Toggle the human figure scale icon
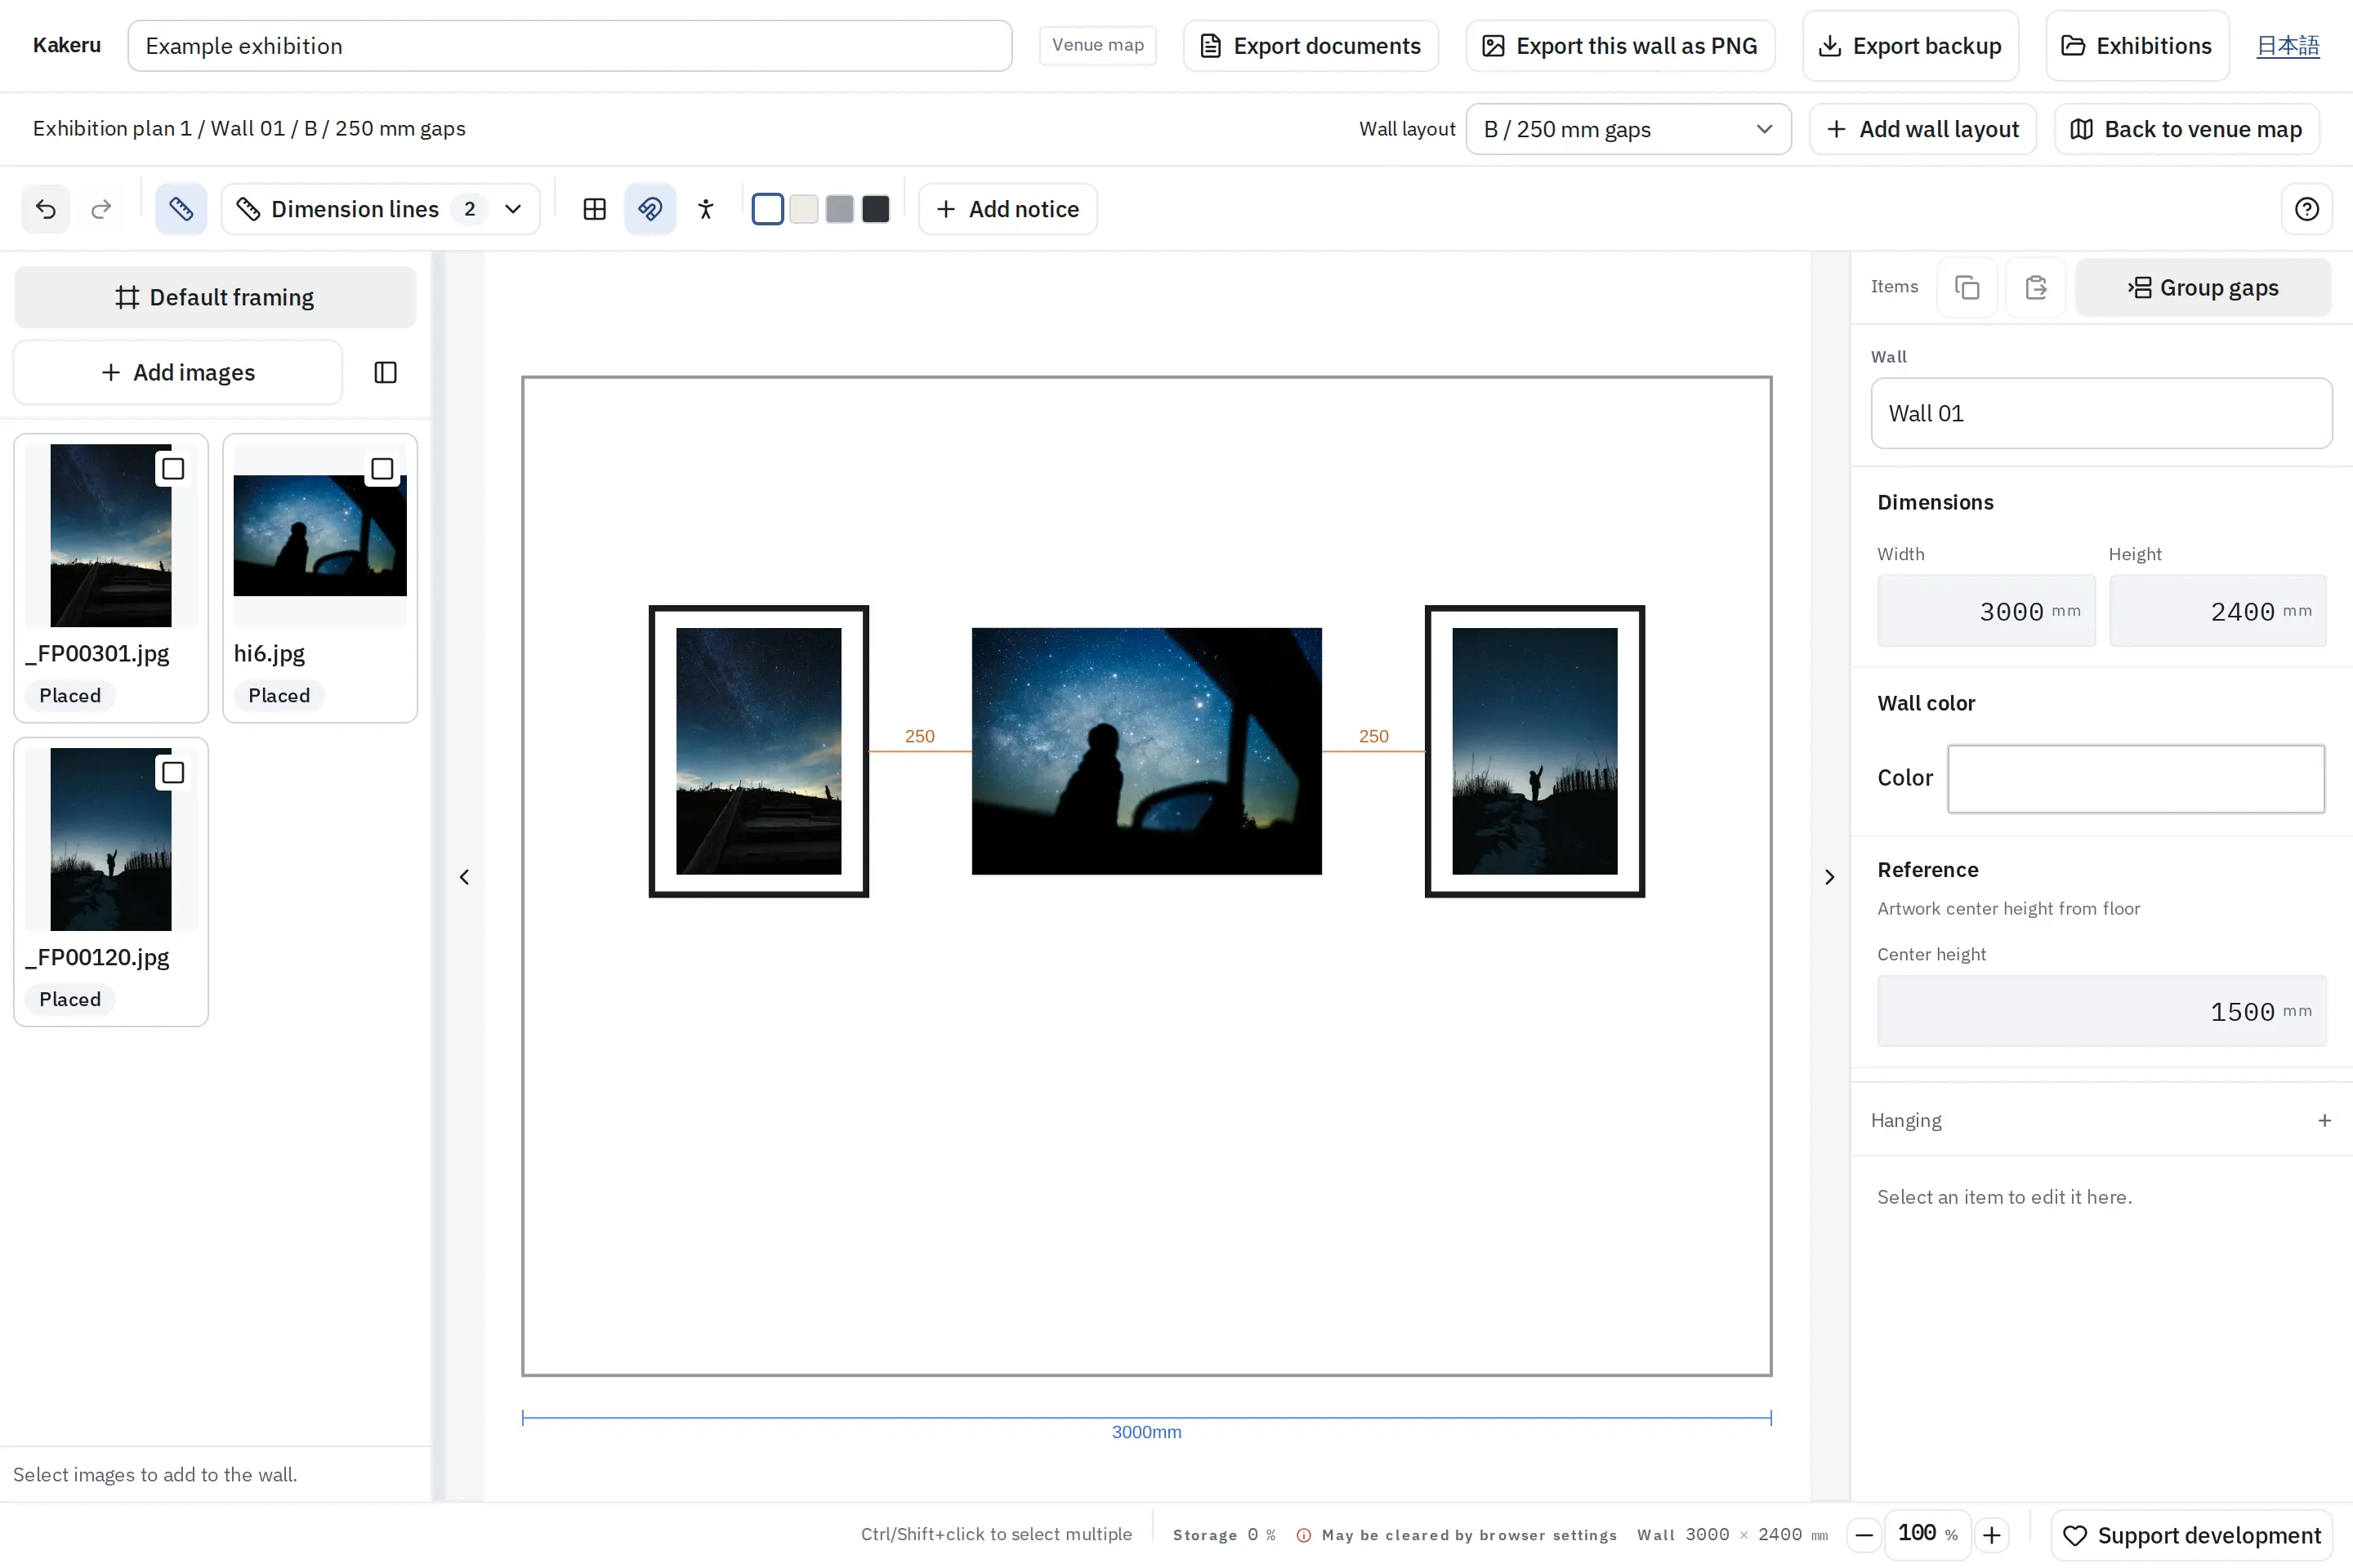This screenshot has height=1568, width=2353. coord(706,209)
